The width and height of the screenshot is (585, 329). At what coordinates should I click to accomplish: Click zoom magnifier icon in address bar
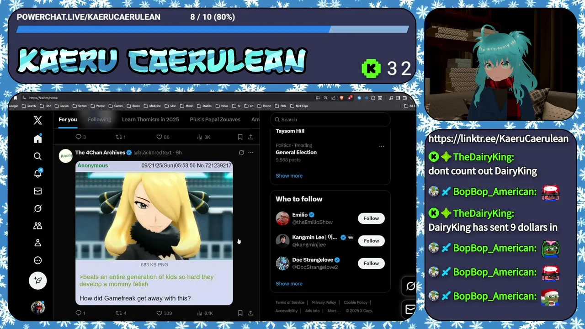click(x=325, y=98)
